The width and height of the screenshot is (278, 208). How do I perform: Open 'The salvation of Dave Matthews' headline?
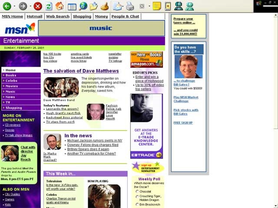coord(81,71)
